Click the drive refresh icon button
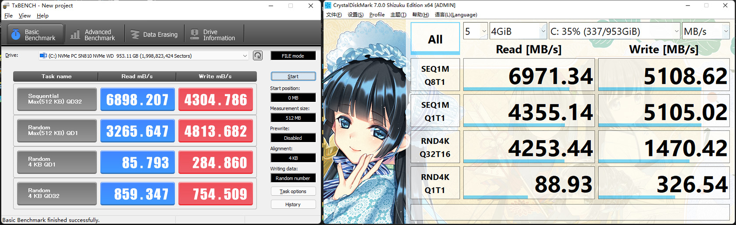 coord(258,55)
